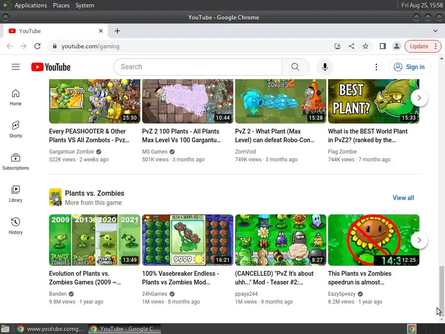
Task: Switch to YouTube - Google C... taskbar item
Action: [125, 329]
